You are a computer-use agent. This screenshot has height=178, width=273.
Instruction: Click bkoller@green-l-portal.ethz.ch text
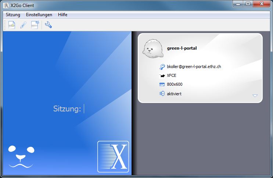[x=194, y=67]
